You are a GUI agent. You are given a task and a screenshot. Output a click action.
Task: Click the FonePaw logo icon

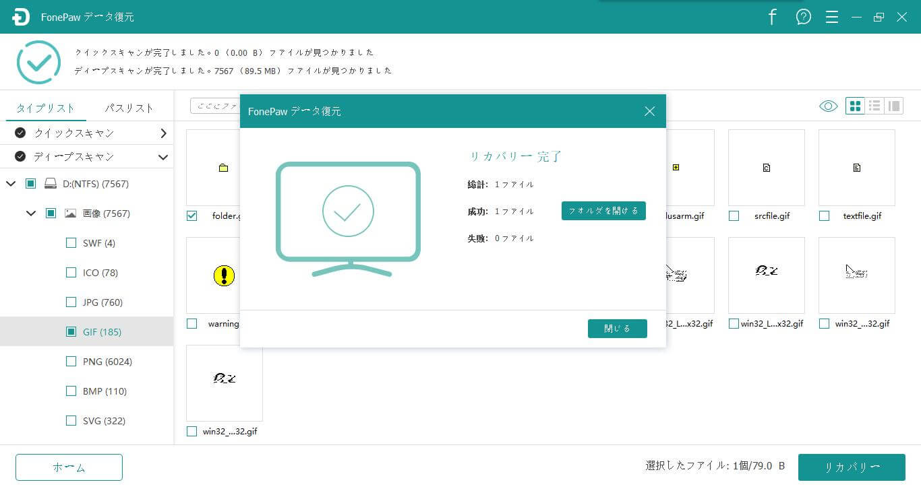(20, 17)
